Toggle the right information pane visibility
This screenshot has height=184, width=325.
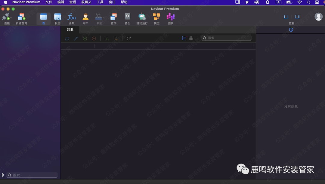tap(297, 17)
